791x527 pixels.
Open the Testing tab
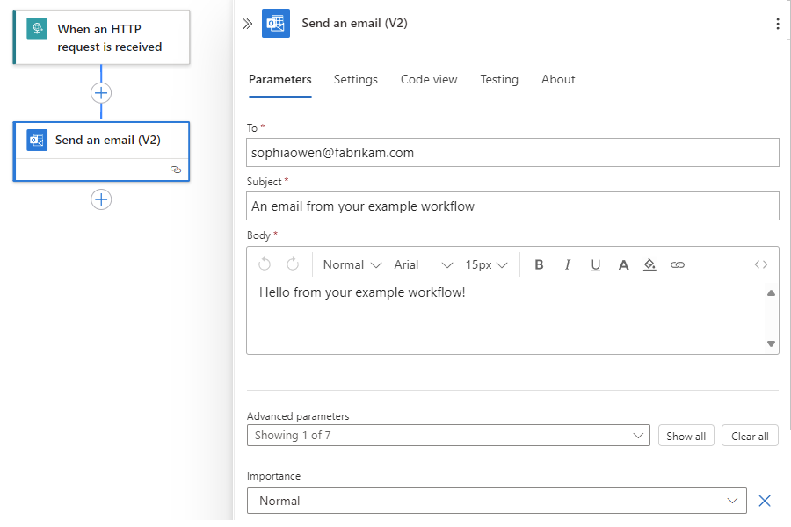click(x=499, y=79)
